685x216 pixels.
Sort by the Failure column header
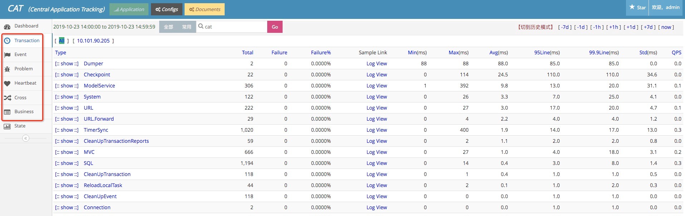[279, 52]
